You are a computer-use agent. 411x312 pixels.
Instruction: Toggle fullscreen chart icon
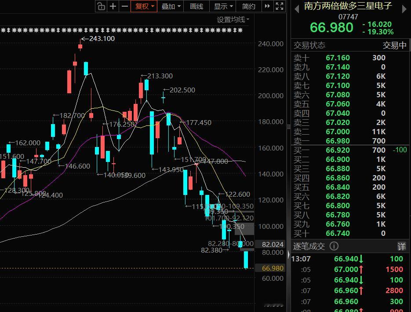(x=280, y=6)
